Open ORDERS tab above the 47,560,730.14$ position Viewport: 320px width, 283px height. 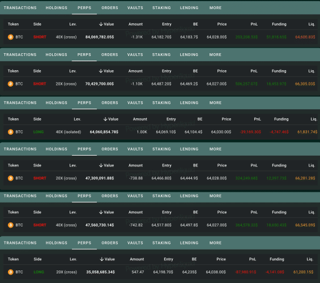point(110,196)
